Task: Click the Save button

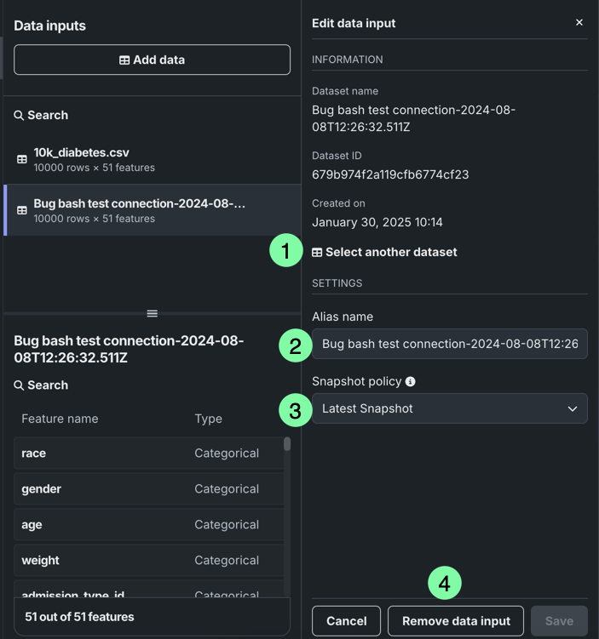Action: point(559,621)
